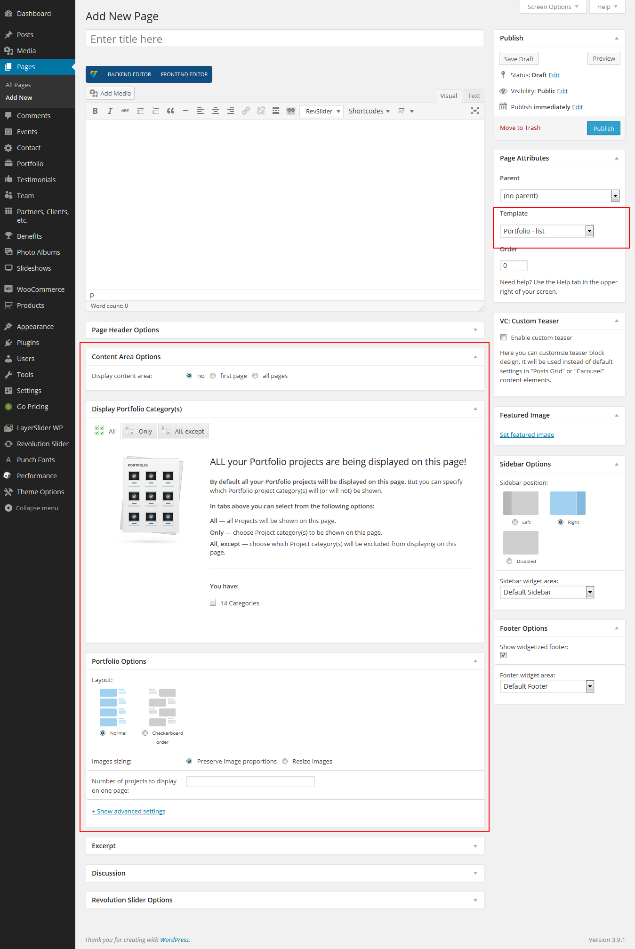The image size is (635, 949).
Task: Choose Checkerboard order layout option
Action: click(x=145, y=733)
